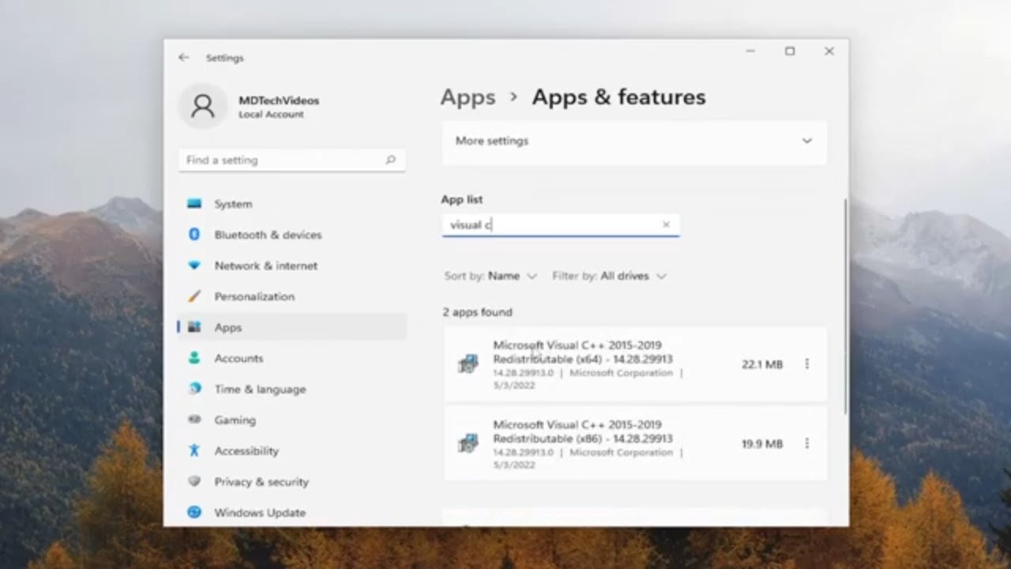Click the installer icon of x86 Redistributable
Image resolution: width=1011 pixels, height=569 pixels.
pyautogui.click(x=468, y=444)
